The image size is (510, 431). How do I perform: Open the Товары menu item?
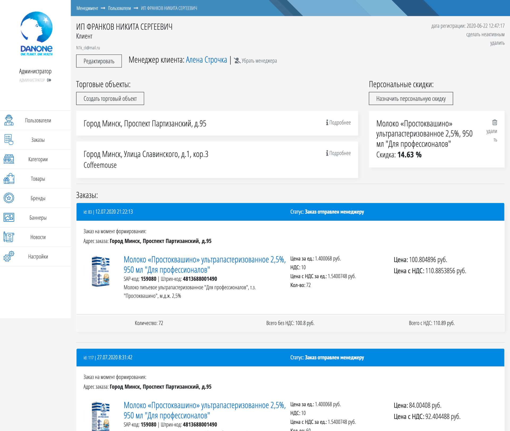35,179
